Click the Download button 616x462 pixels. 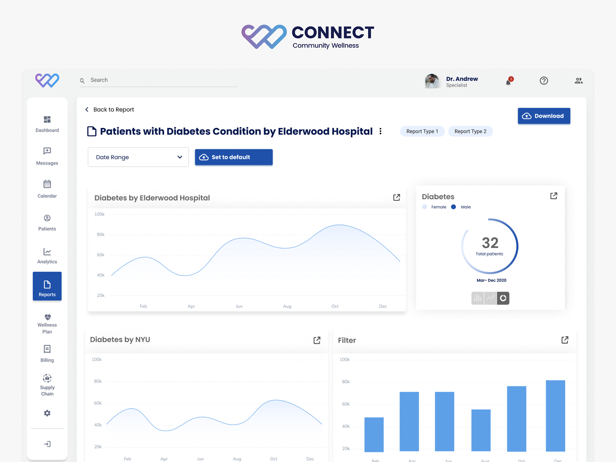[x=544, y=116]
